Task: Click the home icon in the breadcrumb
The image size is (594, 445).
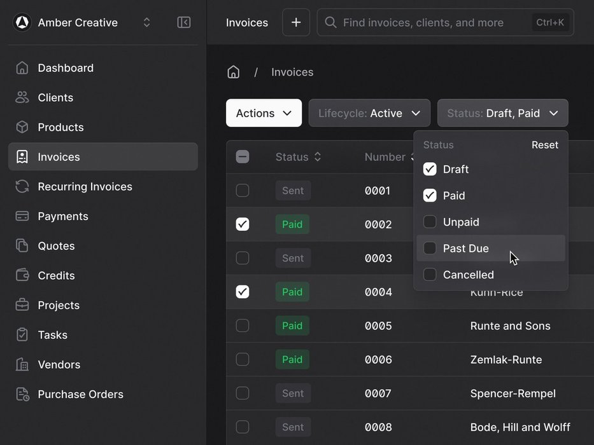Action: pyautogui.click(x=234, y=72)
